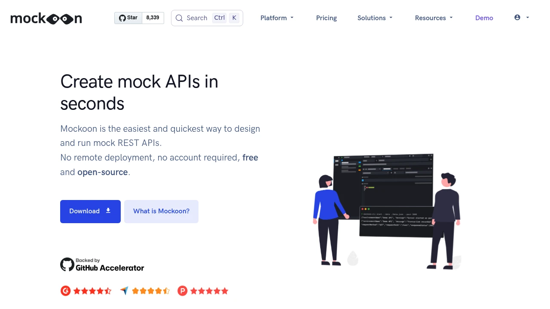Screen dimensions: 550x309
Task: Click the K shortcut key badge
Action: [x=234, y=18]
